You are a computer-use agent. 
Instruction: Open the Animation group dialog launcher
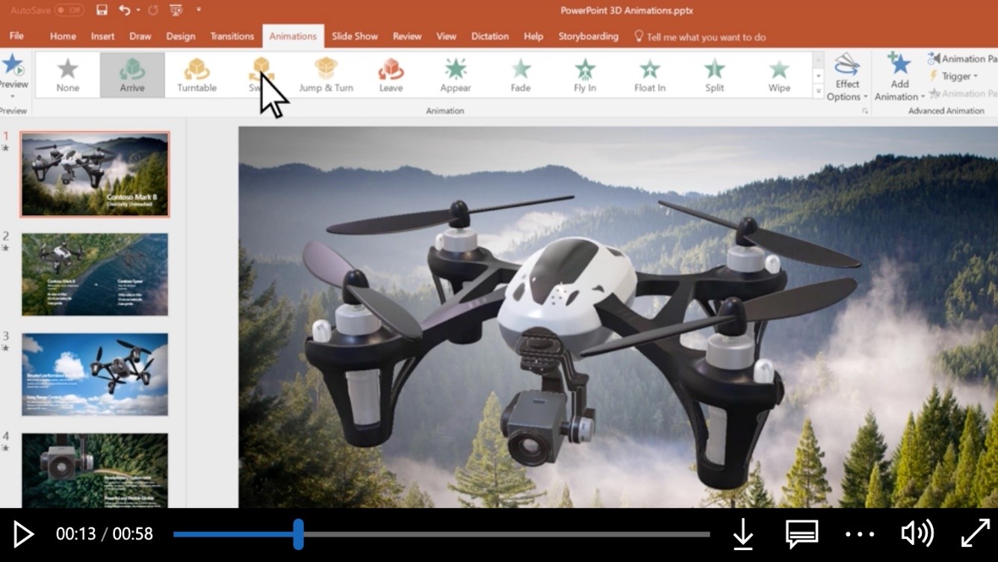click(x=865, y=111)
